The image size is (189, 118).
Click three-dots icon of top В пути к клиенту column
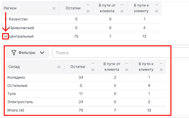157,5
